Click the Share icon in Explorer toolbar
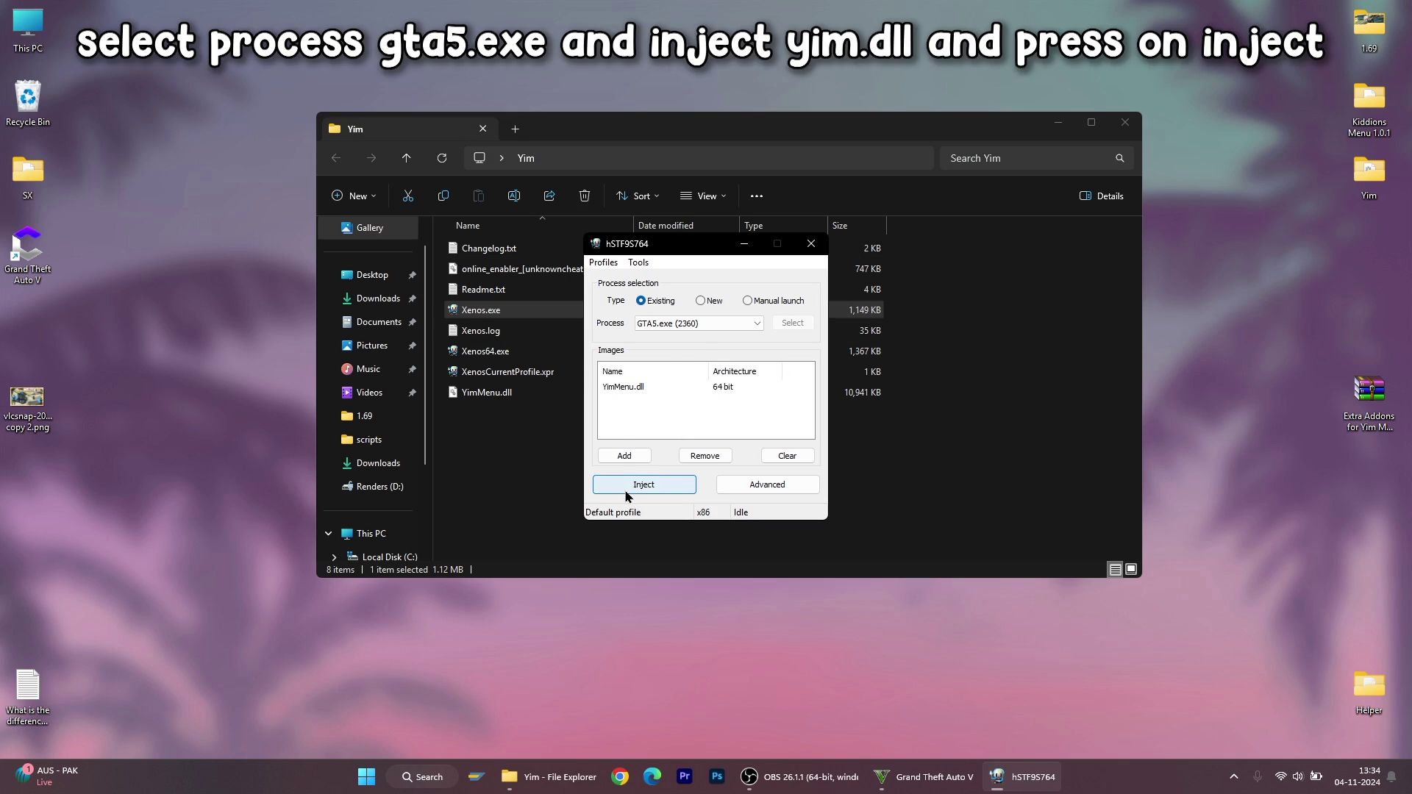Image resolution: width=1412 pixels, height=794 pixels. (549, 196)
